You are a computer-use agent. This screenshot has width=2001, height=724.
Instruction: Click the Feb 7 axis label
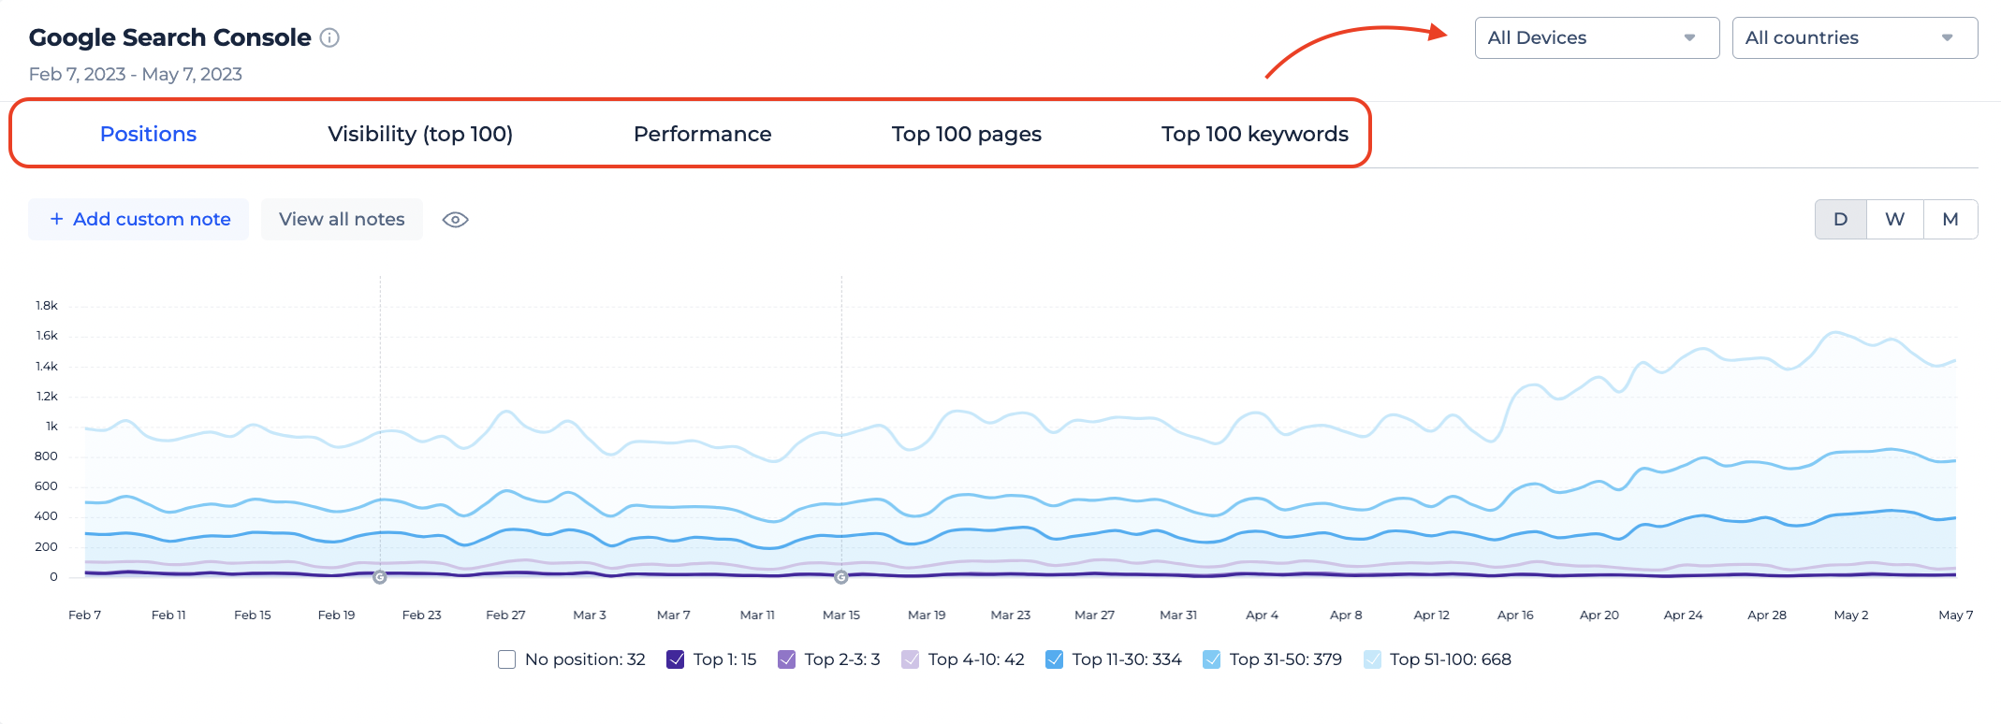(84, 615)
